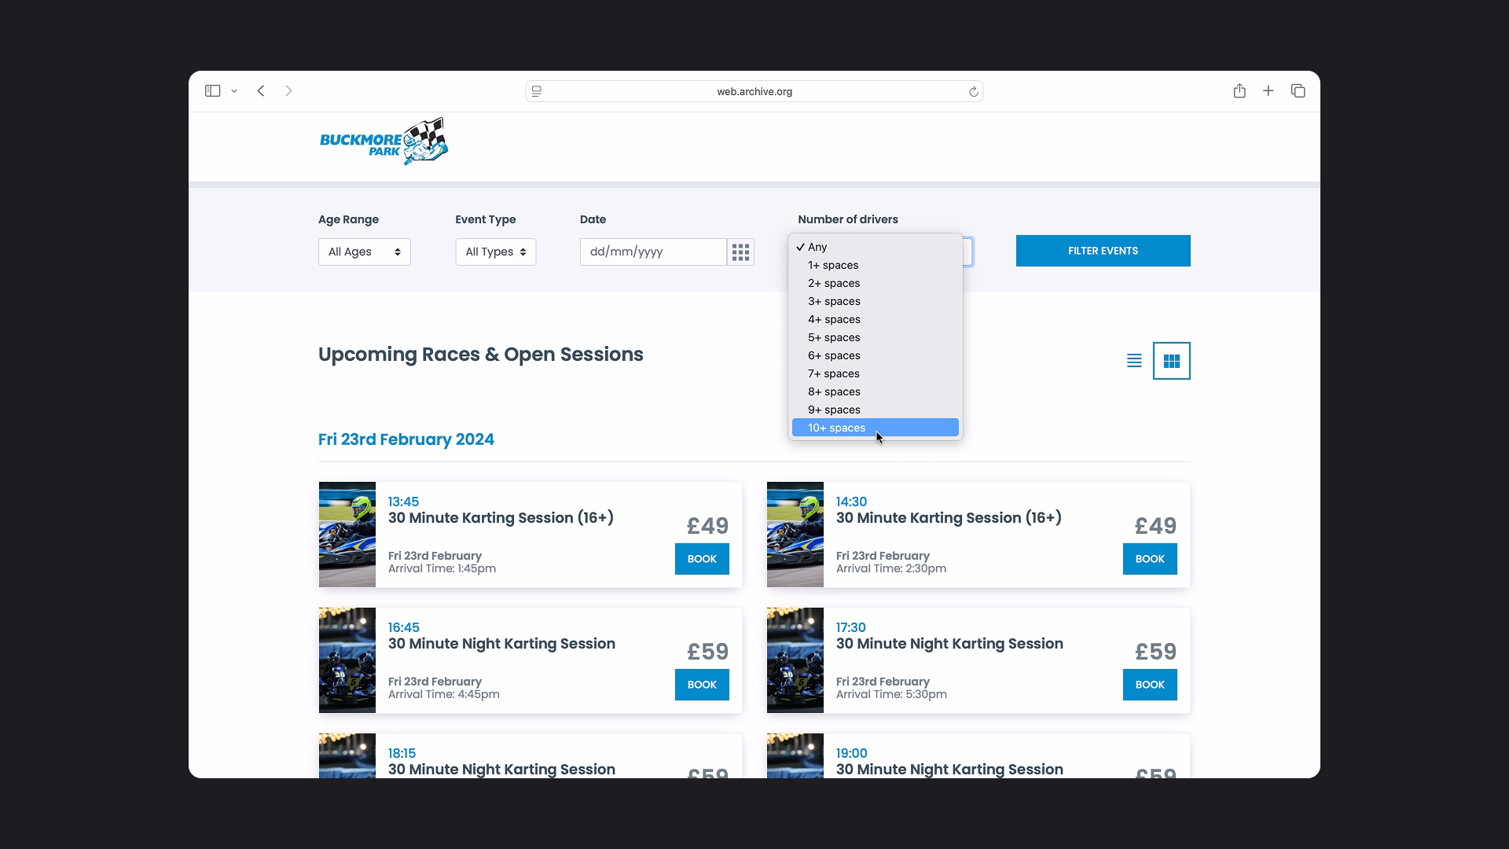Click the dd/mm/yyyy date input field
This screenshot has height=849, width=1509.
pyautogui.click(x=652, y=252)
